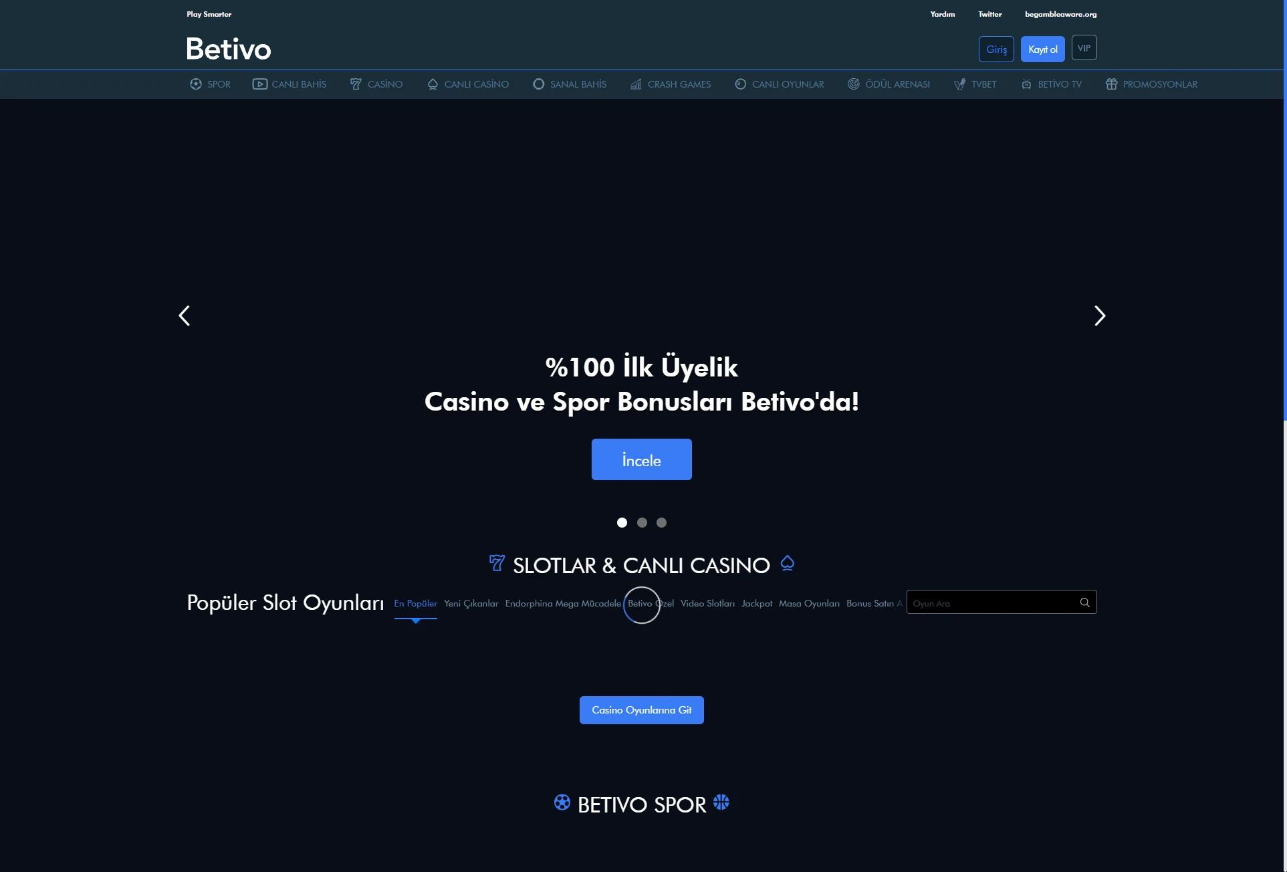Click the soccer ball icon beside SPOR
Viewport: 1287px width, 872px height.
(x=195, y=84)
